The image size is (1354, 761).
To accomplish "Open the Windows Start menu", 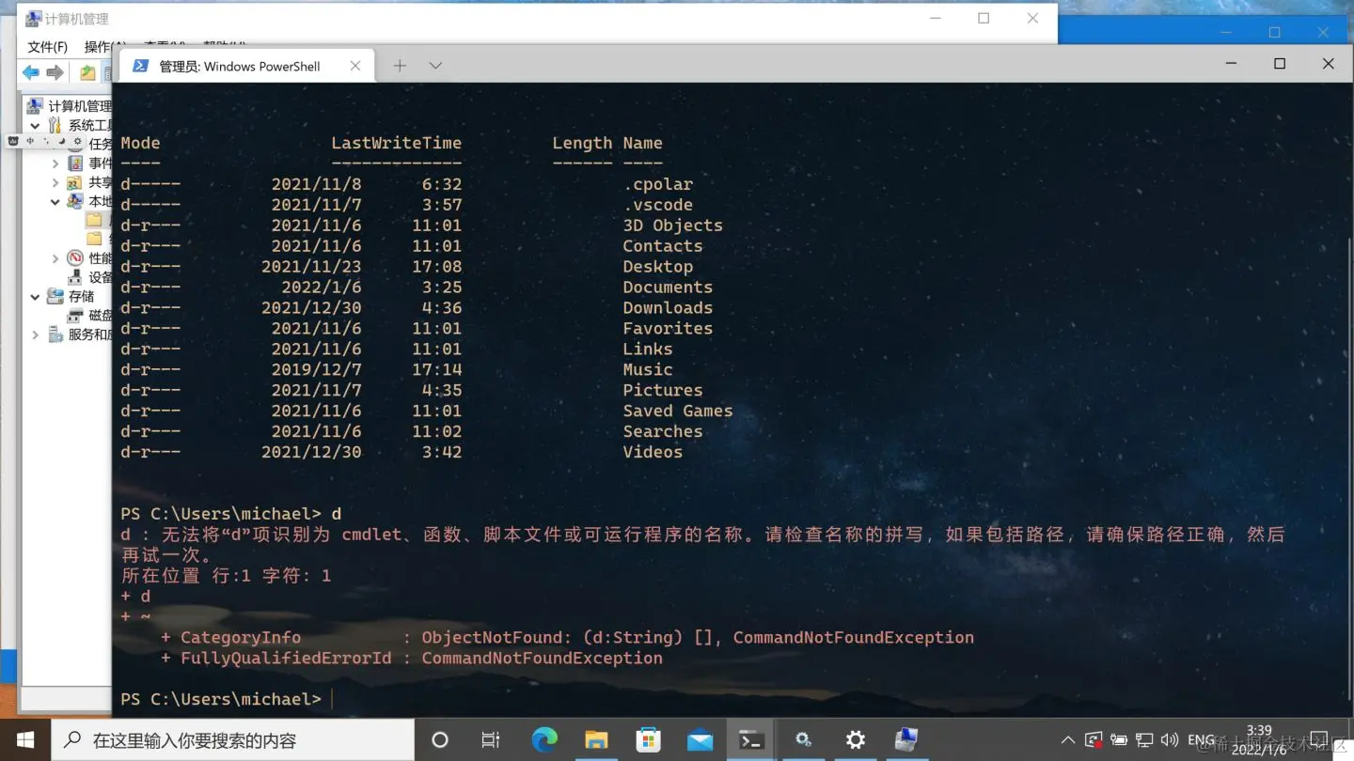I will (25, 740).
